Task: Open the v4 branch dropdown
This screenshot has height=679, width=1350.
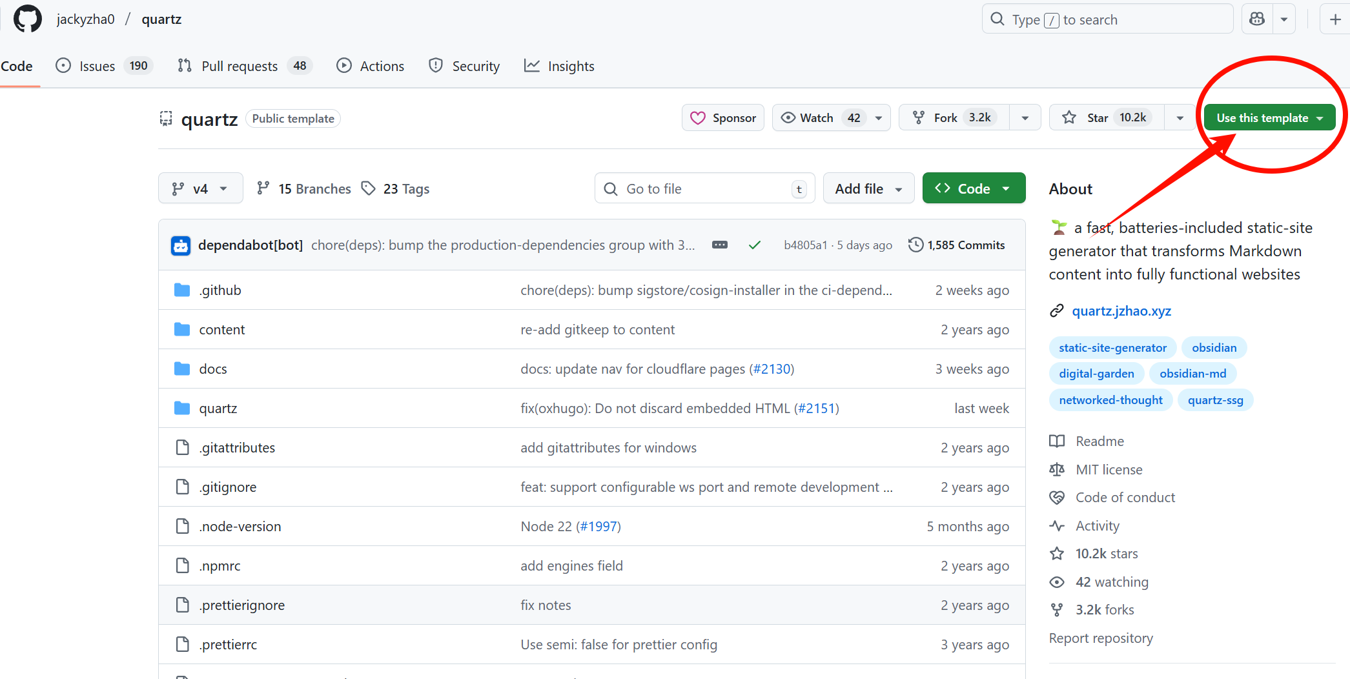Action: [x=200, y=188]
